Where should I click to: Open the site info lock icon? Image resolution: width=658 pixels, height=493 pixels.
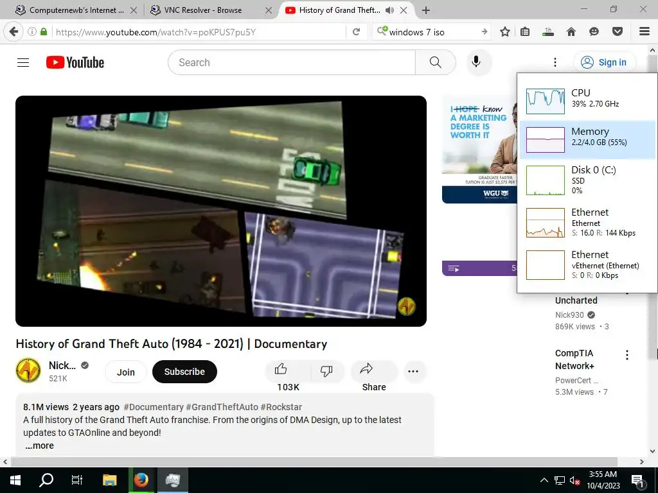(44, 32)
